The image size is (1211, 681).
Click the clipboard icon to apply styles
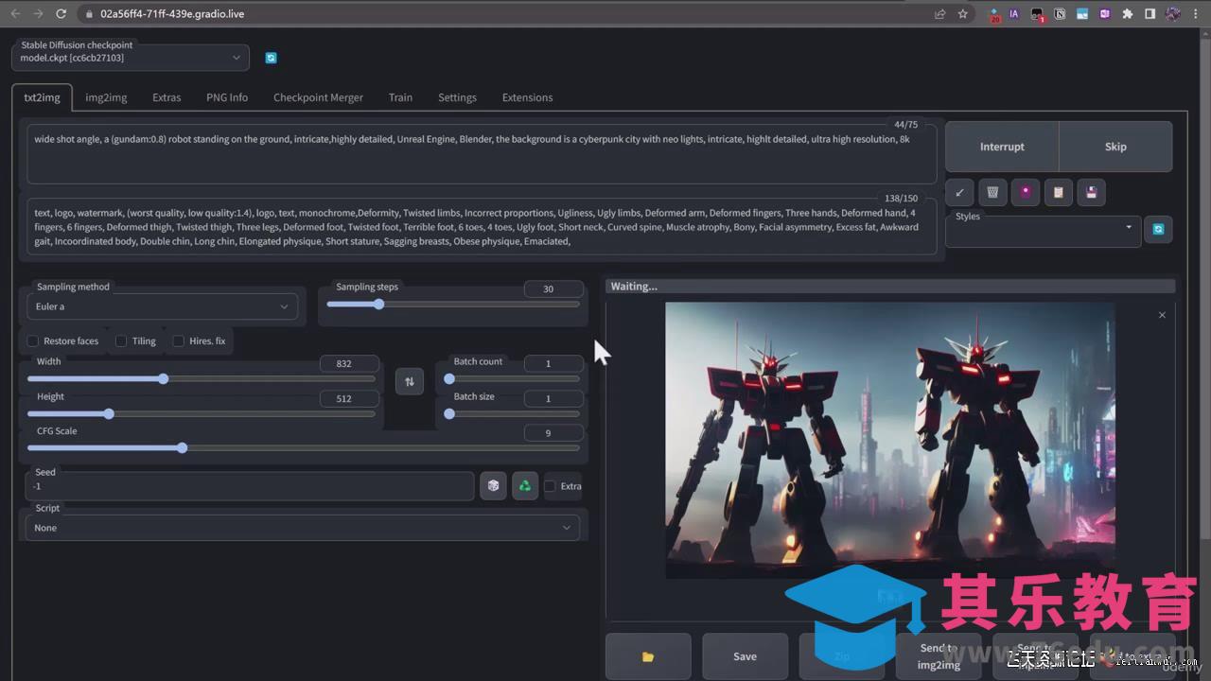click(1059, 193)
